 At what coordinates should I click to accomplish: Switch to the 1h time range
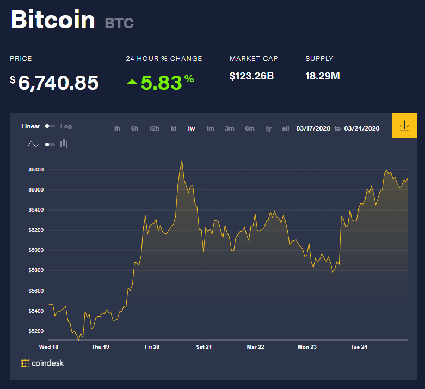(117, 128)
